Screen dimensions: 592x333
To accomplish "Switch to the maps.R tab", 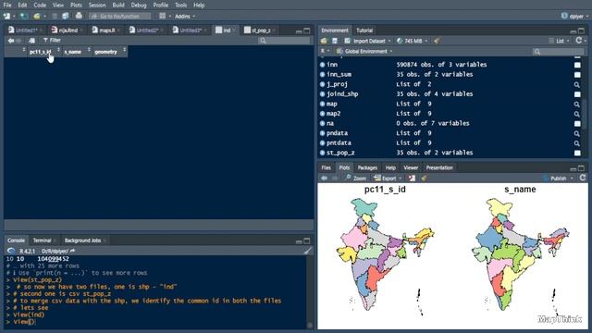I will coord(106,31).
